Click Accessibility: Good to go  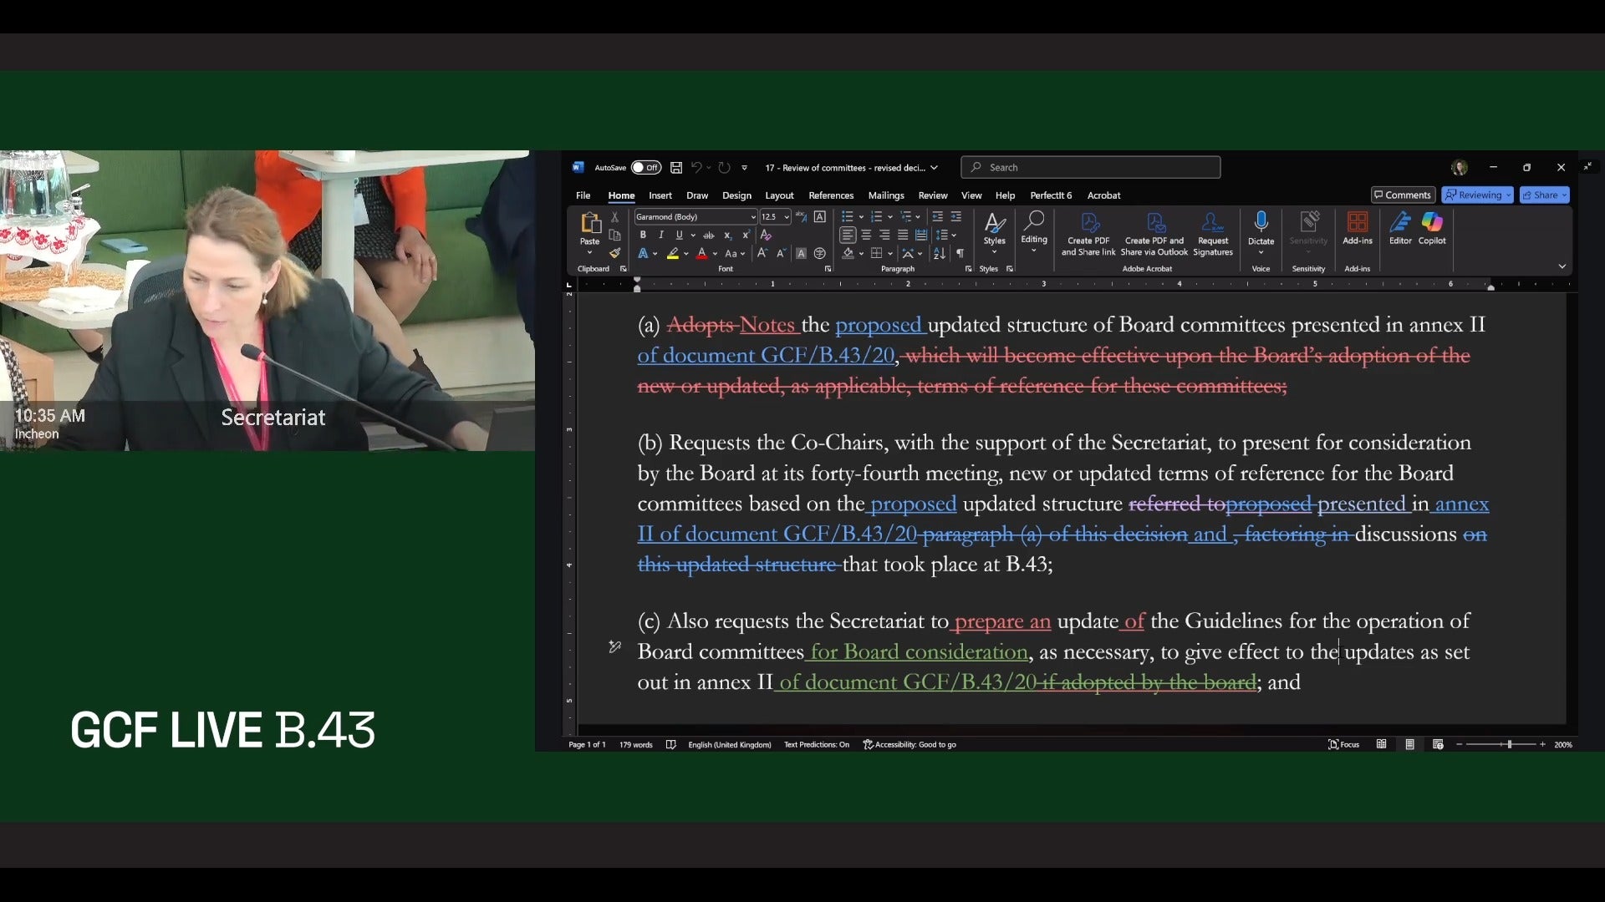click(x=909, y=744)
